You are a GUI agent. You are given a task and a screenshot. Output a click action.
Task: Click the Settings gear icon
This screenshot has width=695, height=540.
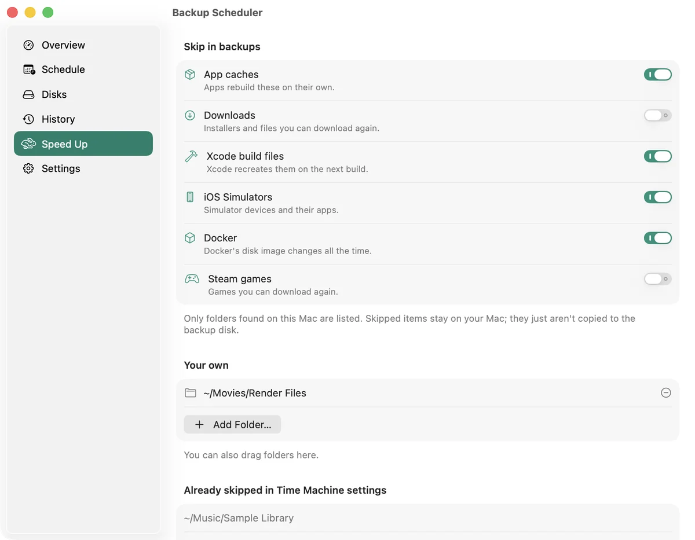click(28, 168)
